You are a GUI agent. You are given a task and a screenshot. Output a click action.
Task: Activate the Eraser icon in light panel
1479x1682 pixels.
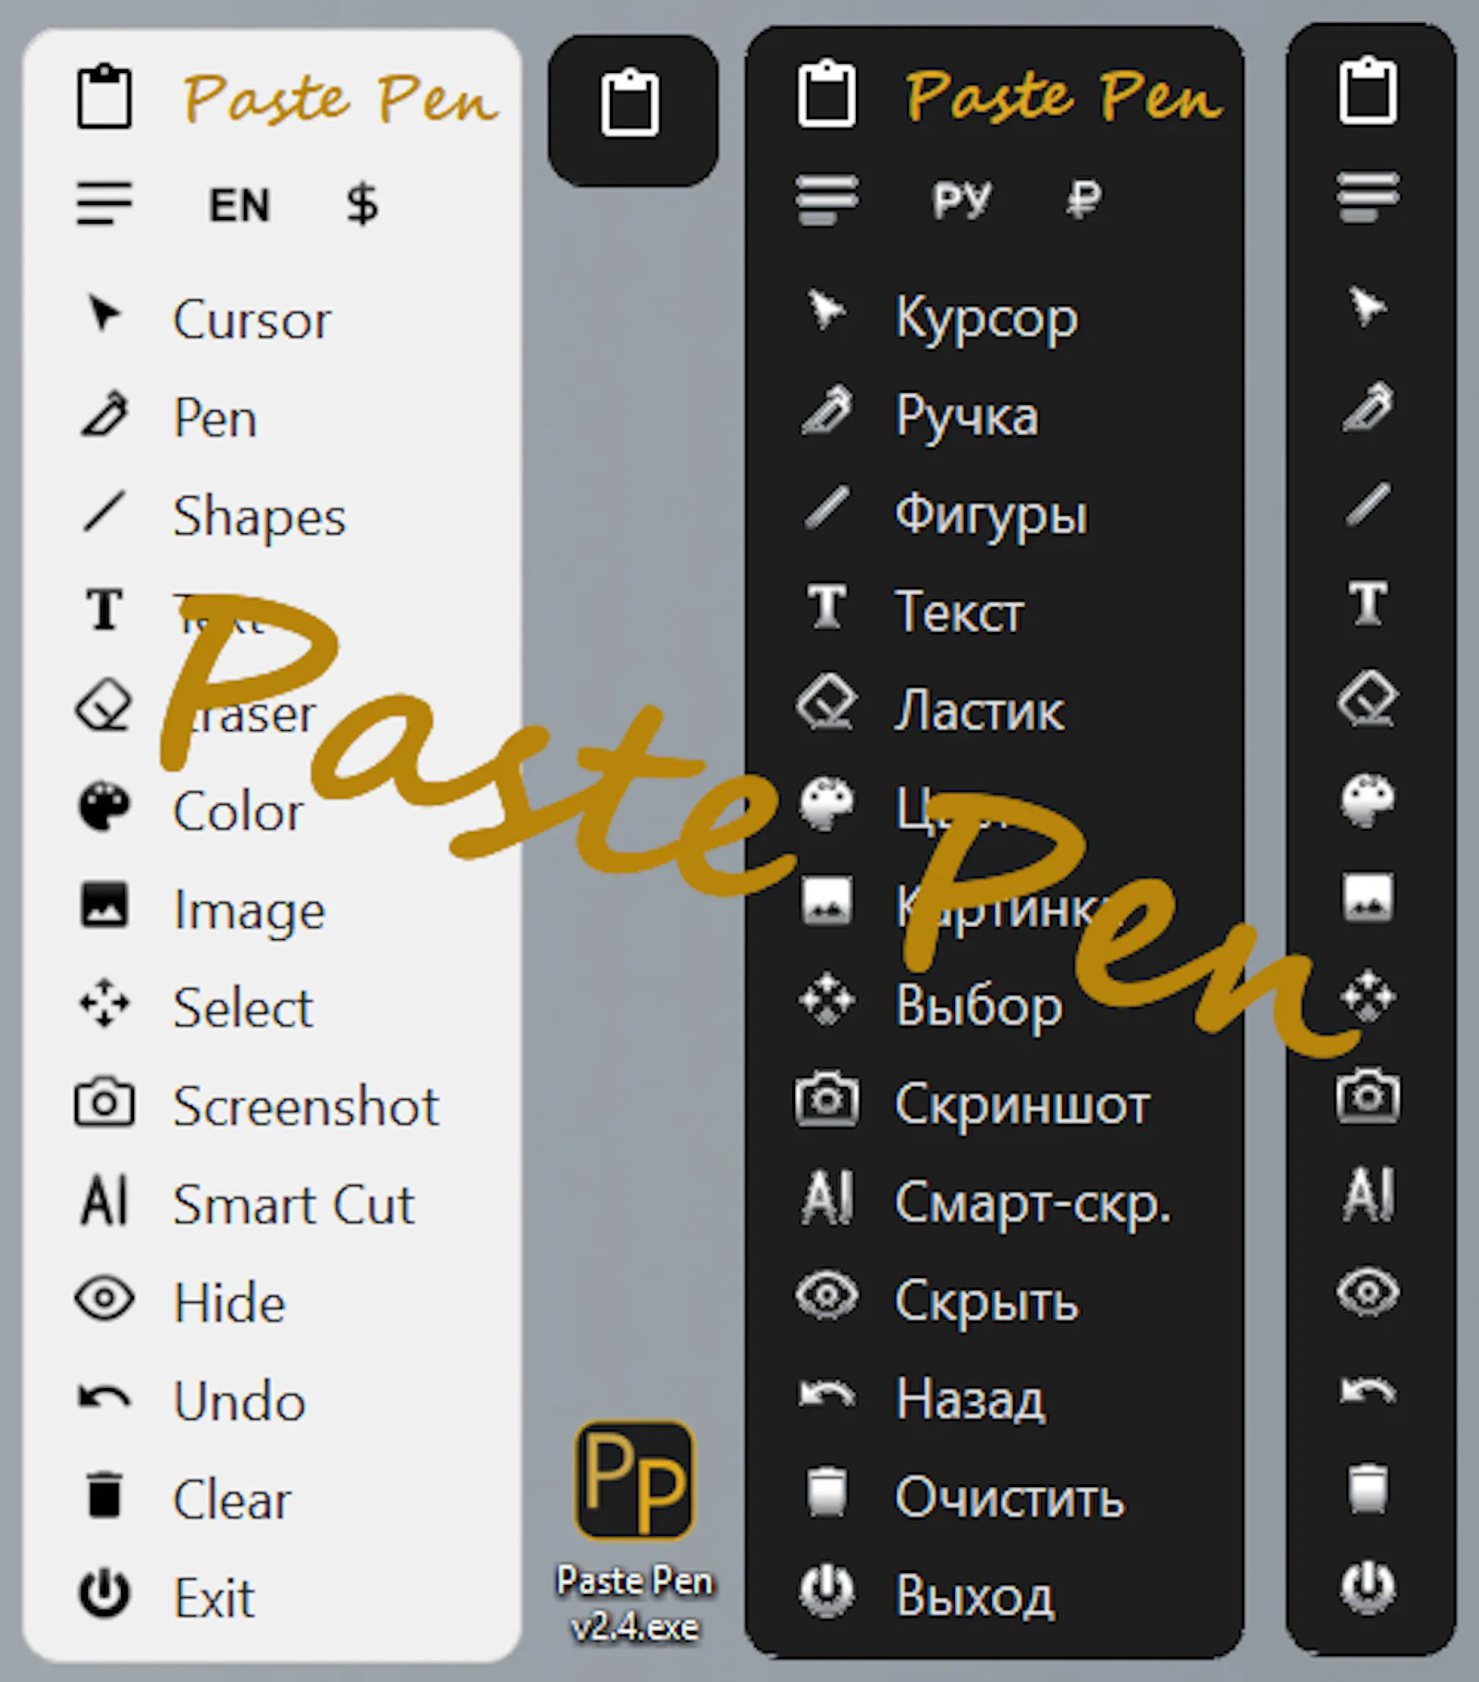[x=104, y=707]
